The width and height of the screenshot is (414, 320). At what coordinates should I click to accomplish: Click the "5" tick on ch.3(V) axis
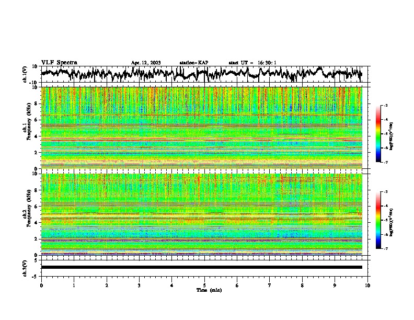coord(36,260)
